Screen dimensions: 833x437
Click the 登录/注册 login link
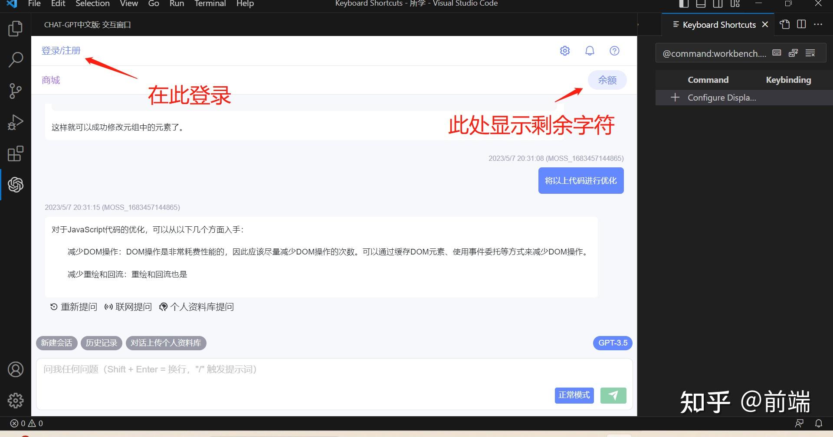point(61,50)
